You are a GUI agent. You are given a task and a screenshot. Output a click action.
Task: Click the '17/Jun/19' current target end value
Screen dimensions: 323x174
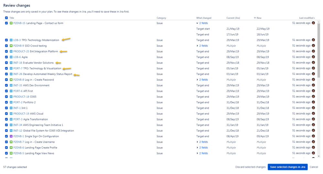point(232,34)
